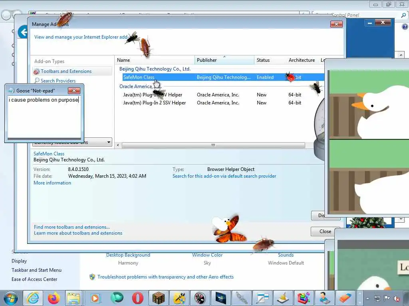Open the Action Center flag tray icon

coord(387,298)
